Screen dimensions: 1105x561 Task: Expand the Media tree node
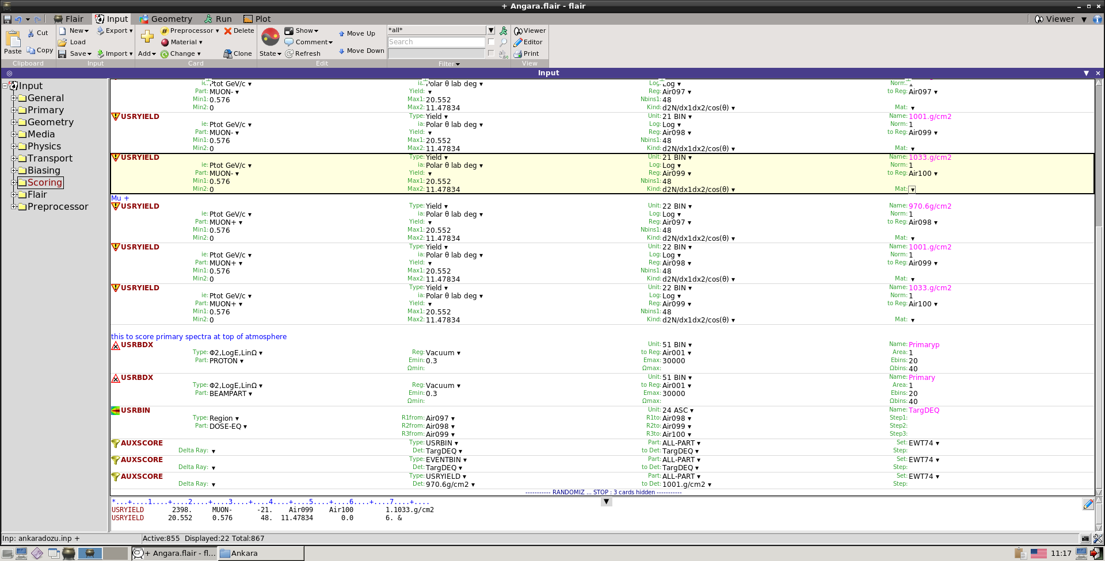coord(14,135)
